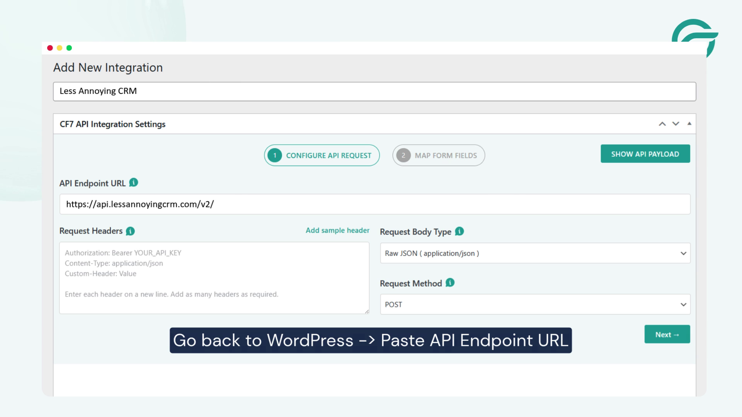This screenshot has height=417, width=742.
Task: Click the 'Add New Integration' heading
Action: 108,68
